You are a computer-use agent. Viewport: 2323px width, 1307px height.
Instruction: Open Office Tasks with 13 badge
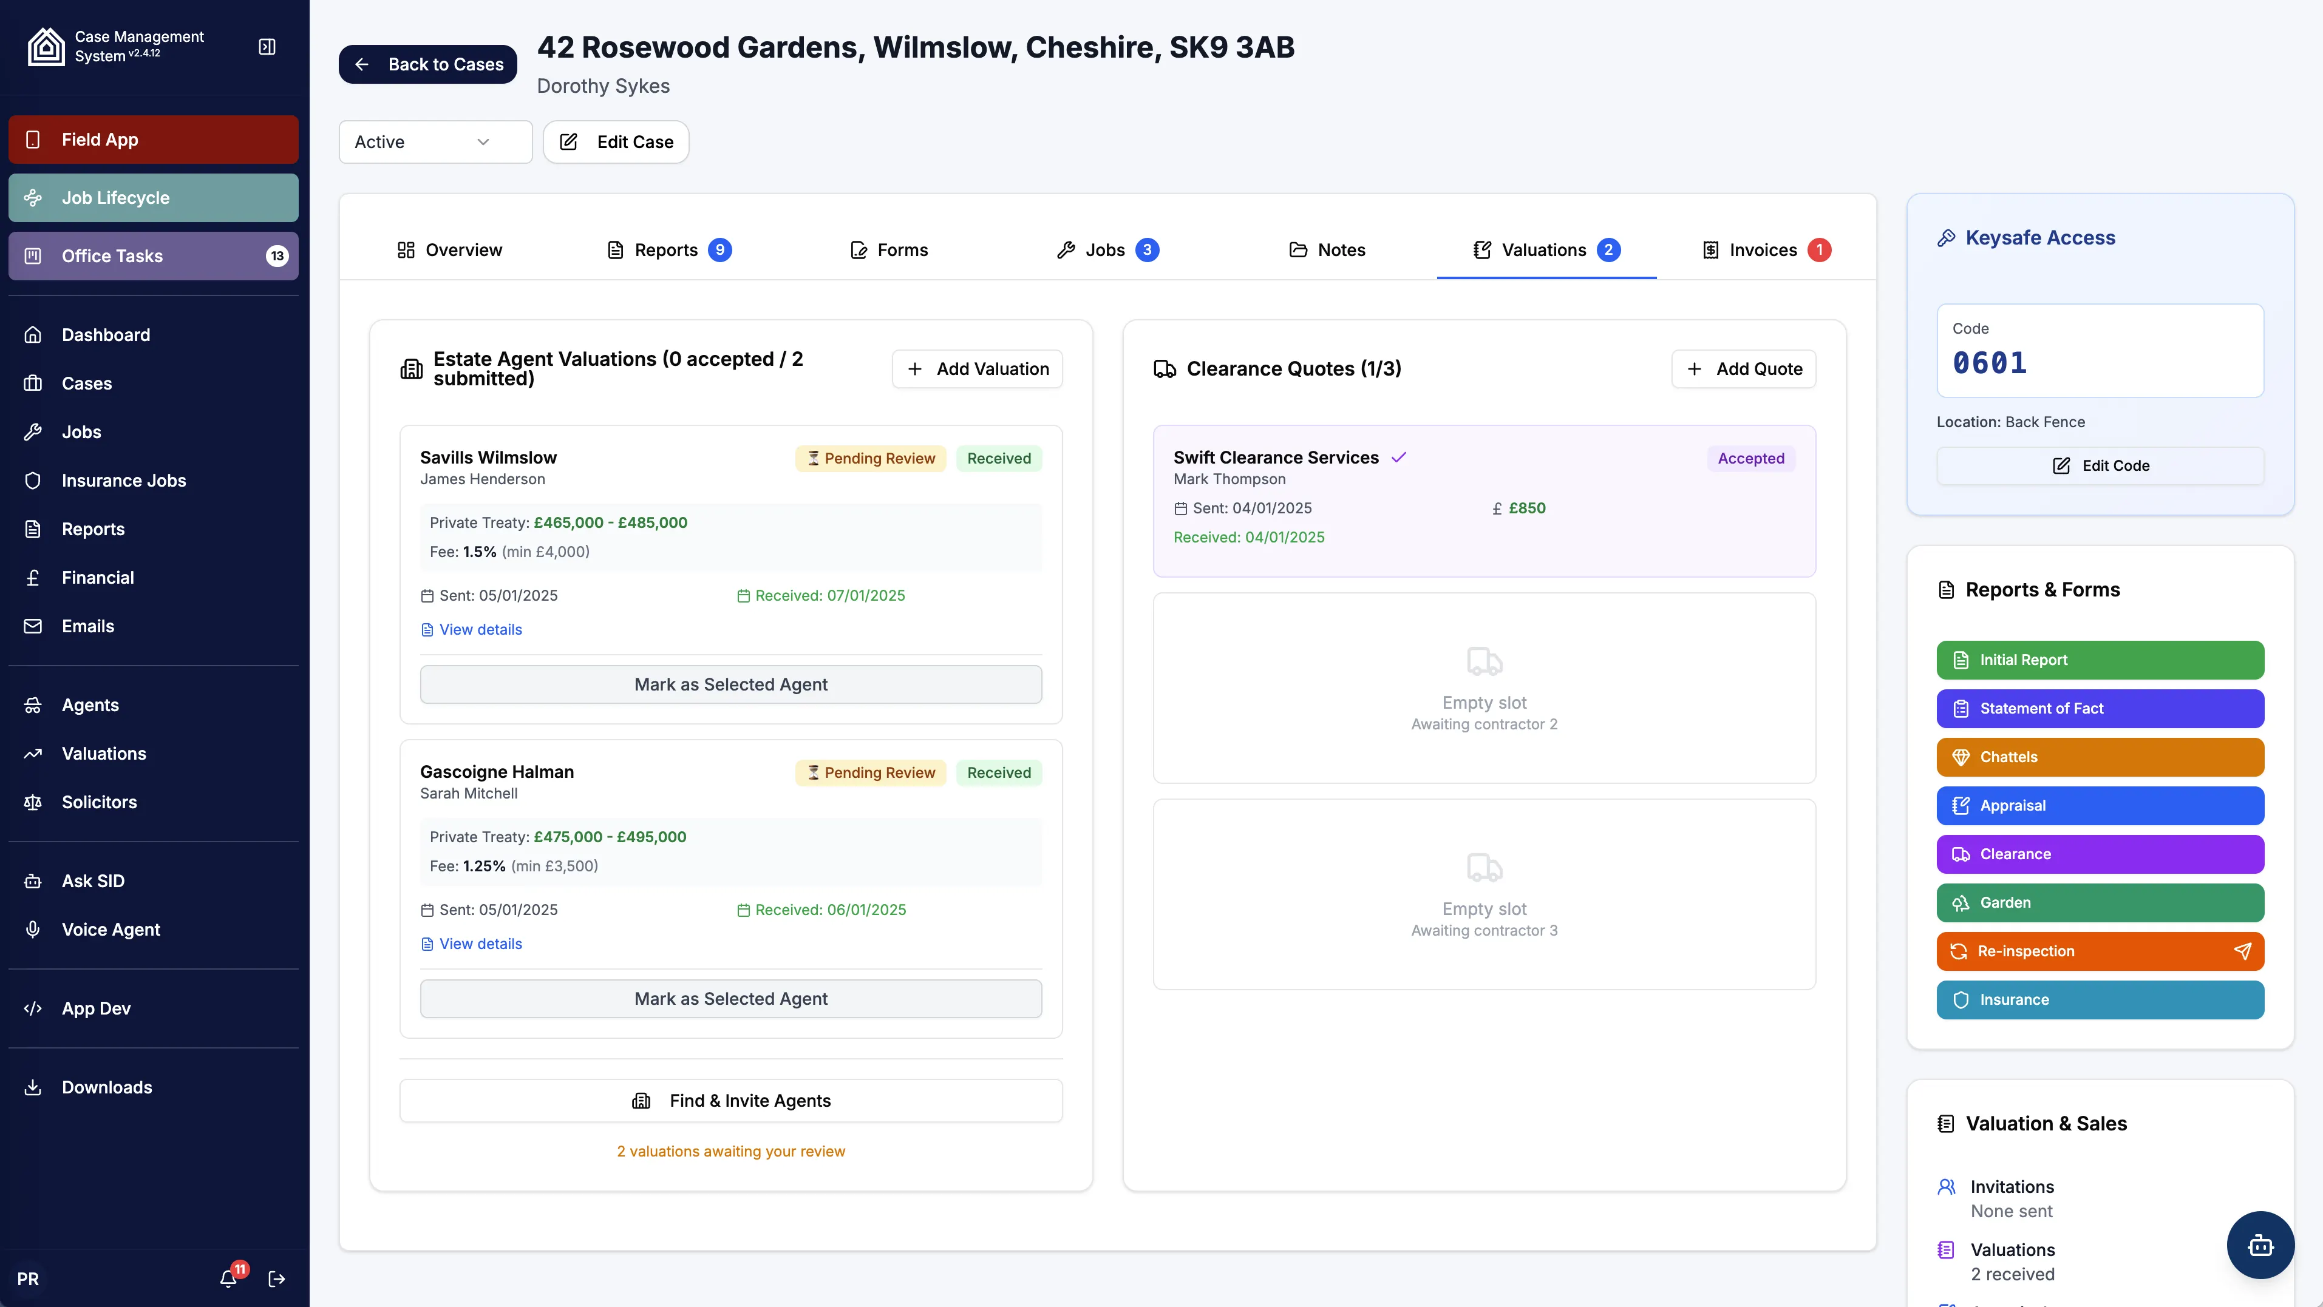(153, 256)
